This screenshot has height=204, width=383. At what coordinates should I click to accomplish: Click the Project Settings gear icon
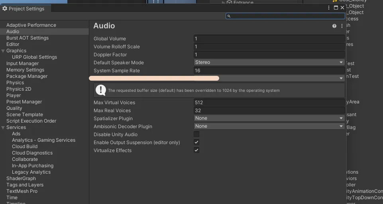[5, 8]
